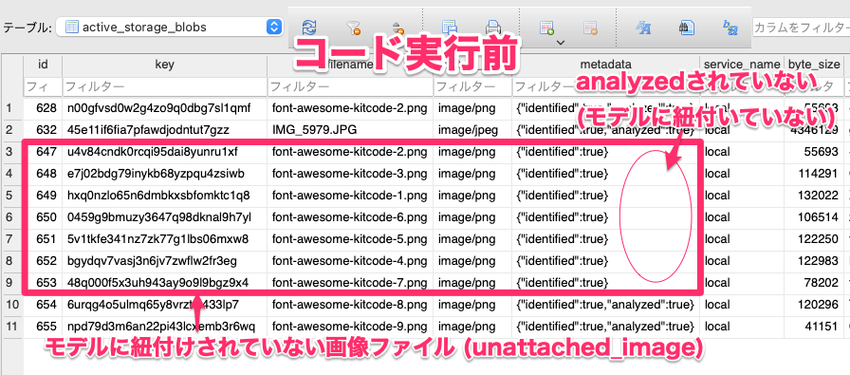Screen dimensions: 850x375
Task: Select byte_size value 106514
Action: 814,217
